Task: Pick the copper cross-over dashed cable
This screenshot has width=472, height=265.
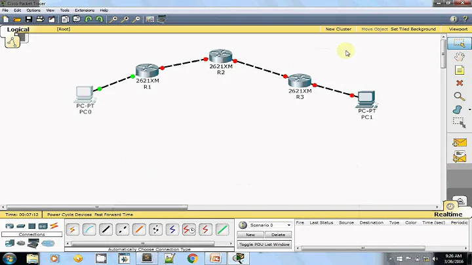Action: [122, 230]
